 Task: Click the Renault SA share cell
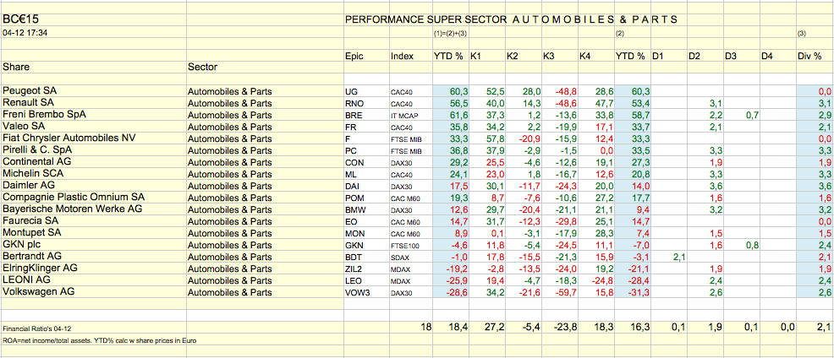click(93, 102)
